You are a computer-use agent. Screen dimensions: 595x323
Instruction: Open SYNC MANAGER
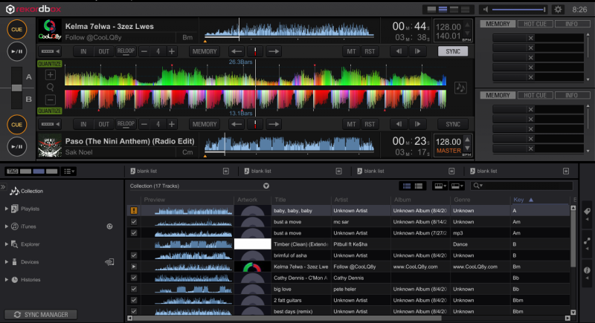[x=41, y=315]
